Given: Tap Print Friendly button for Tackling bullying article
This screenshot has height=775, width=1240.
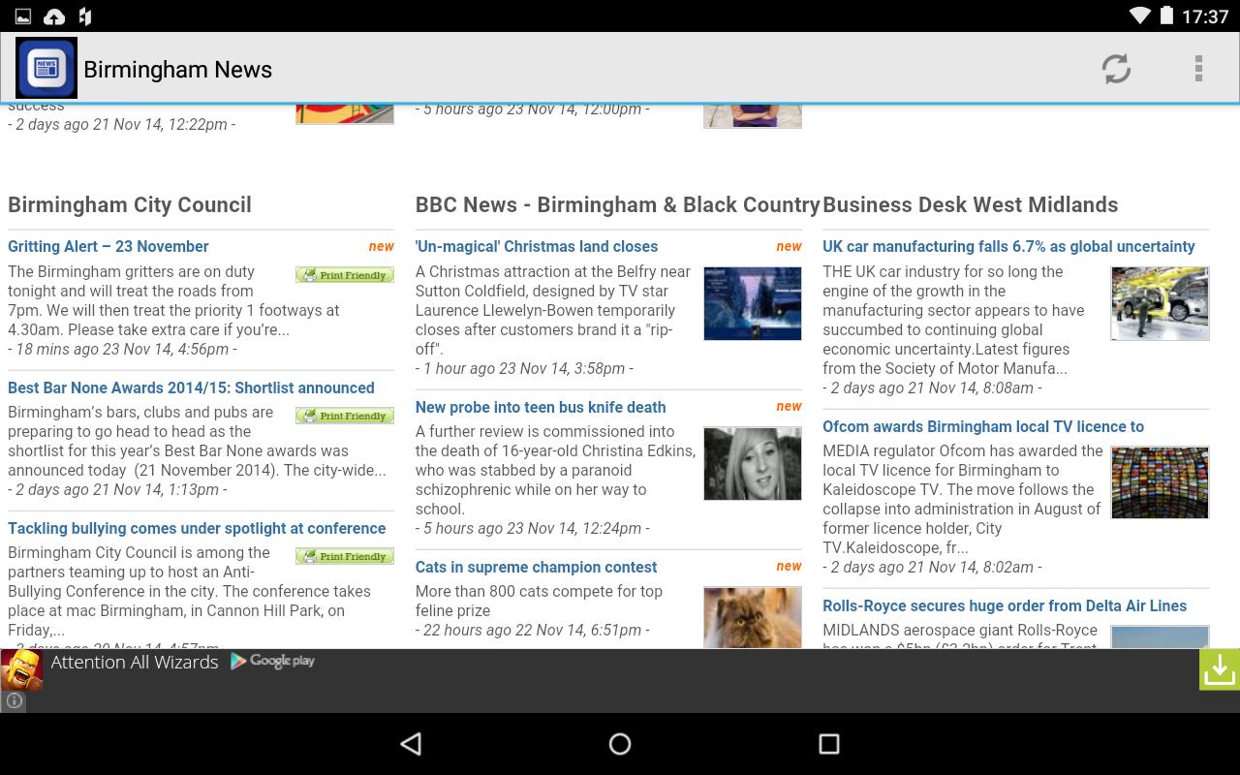Looking at the screenshot, I should tap(345, 556).
